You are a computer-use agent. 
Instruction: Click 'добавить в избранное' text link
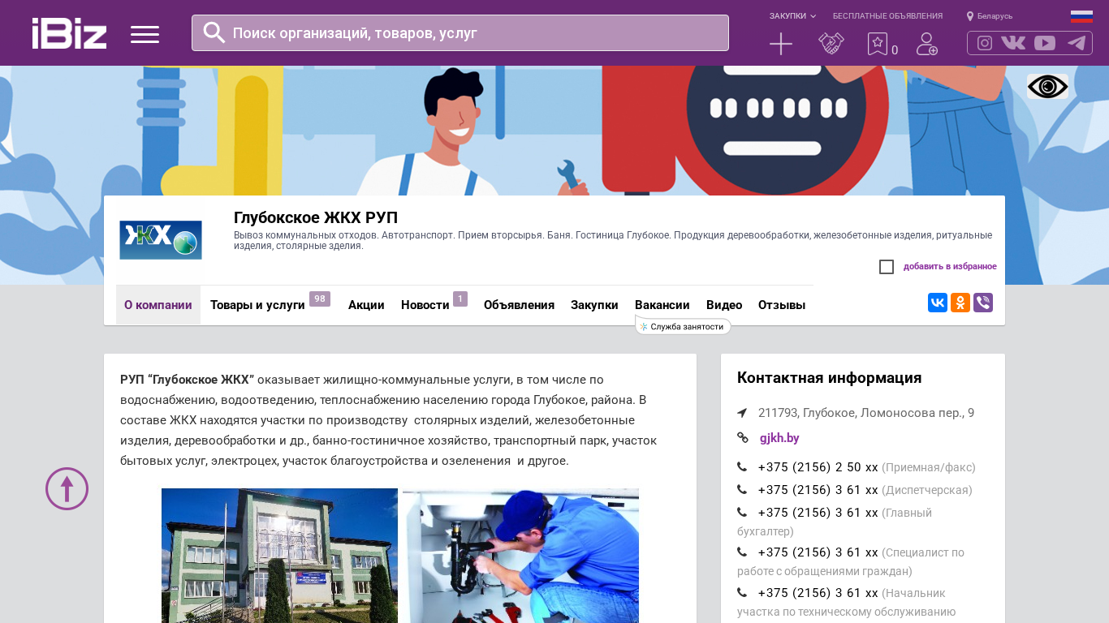[x=950, y=267]
